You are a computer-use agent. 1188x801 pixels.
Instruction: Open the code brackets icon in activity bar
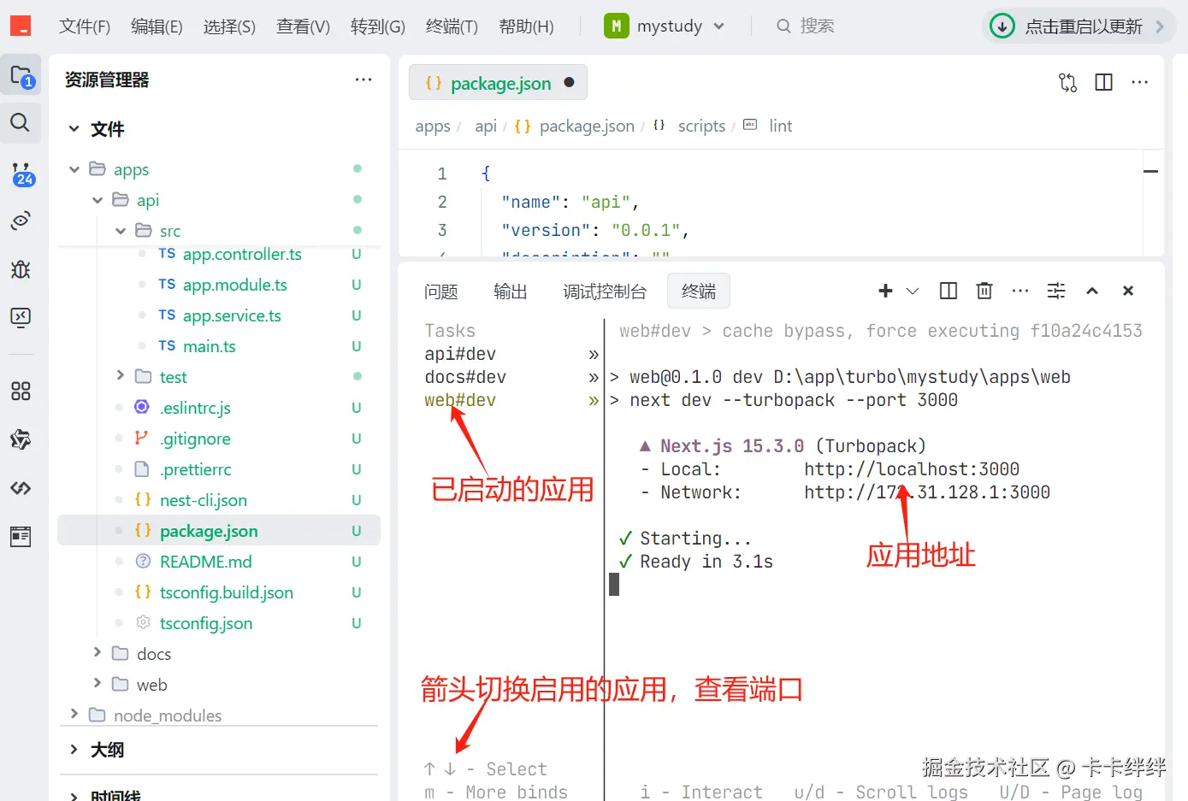coord(21,488)
